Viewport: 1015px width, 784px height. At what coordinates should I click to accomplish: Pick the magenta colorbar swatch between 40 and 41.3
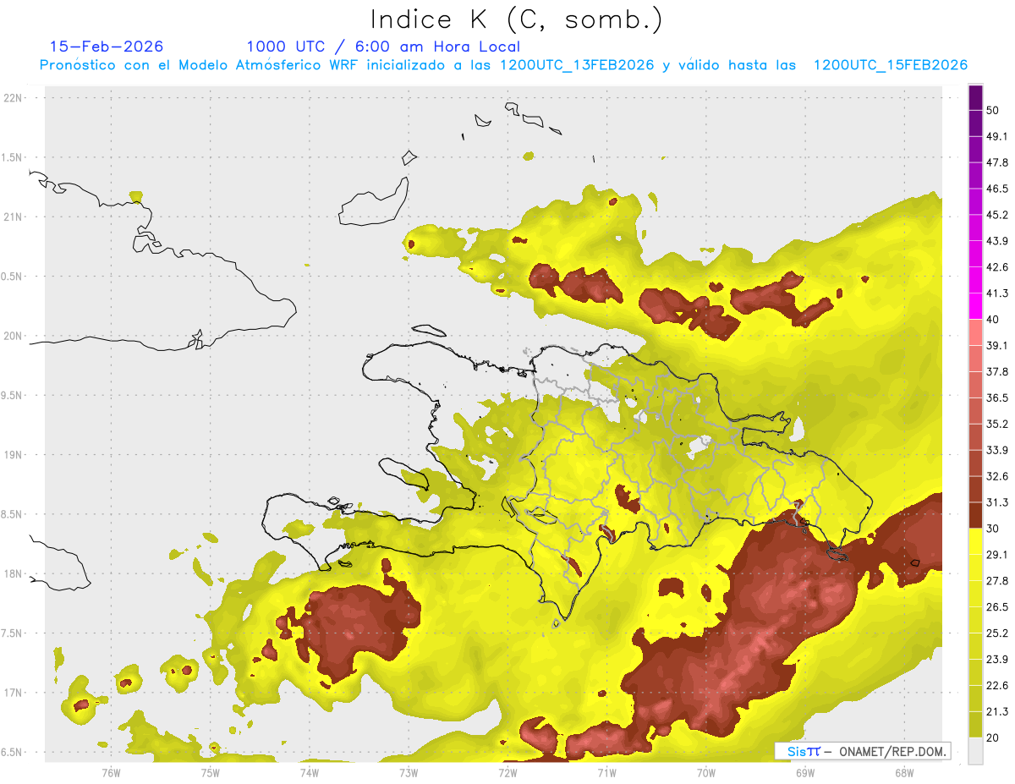click(975, 306)
